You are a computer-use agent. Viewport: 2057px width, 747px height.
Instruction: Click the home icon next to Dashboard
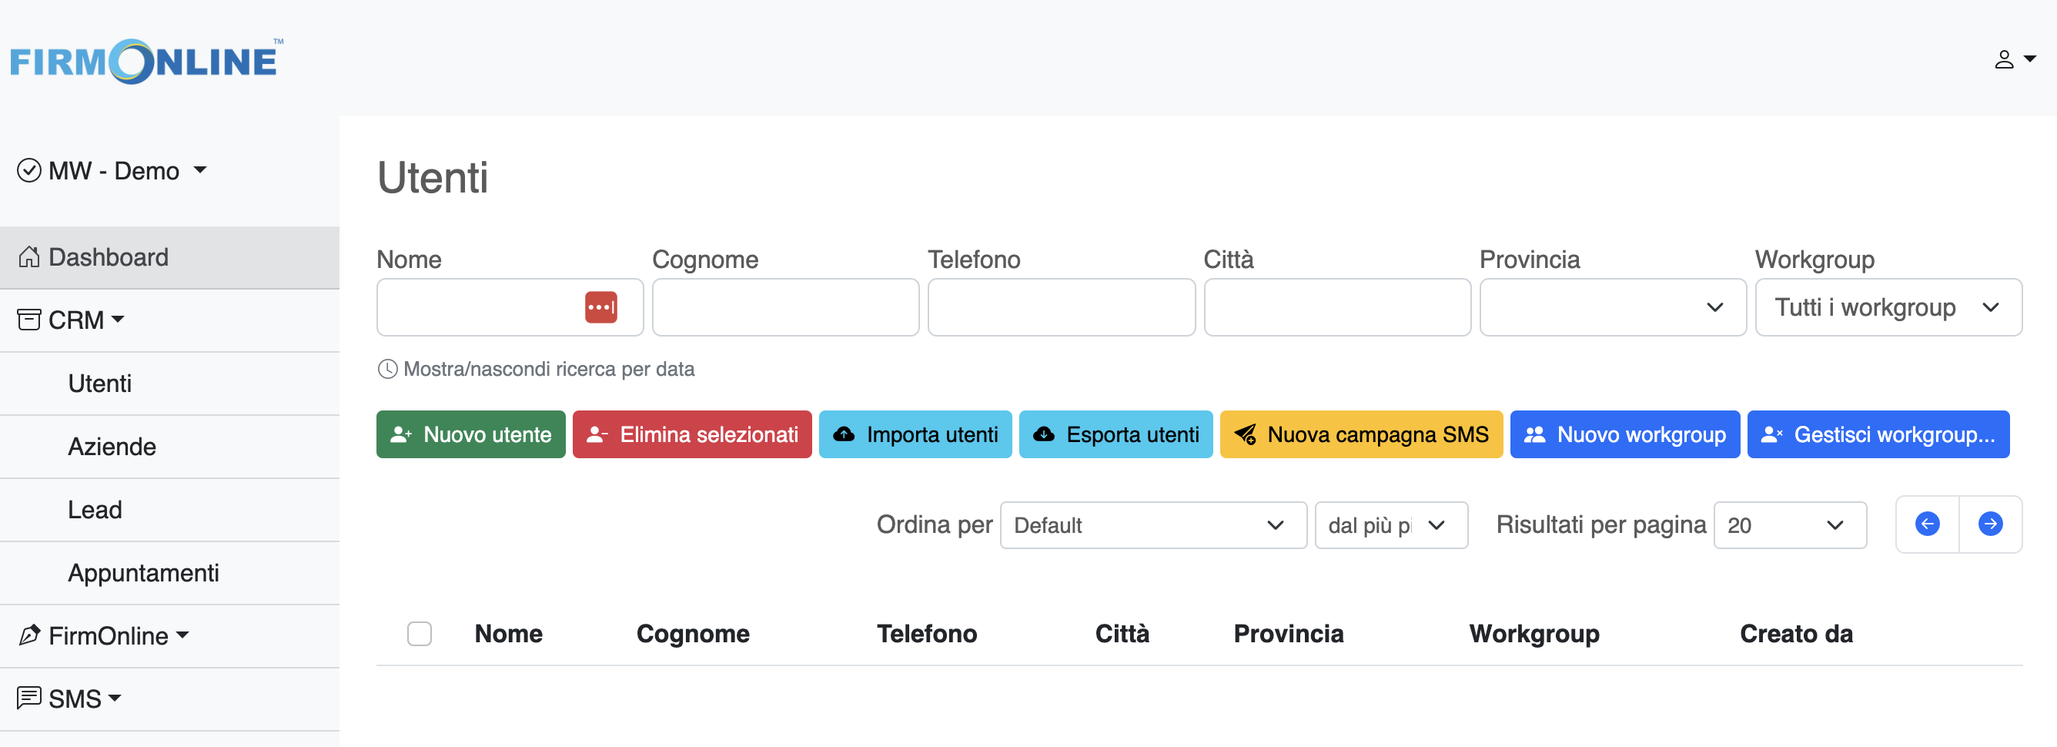[29, 256]
